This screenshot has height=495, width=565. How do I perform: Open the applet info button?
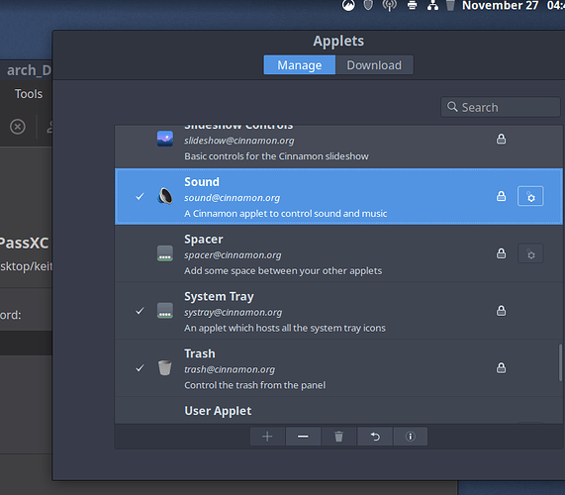coord(410,437)
